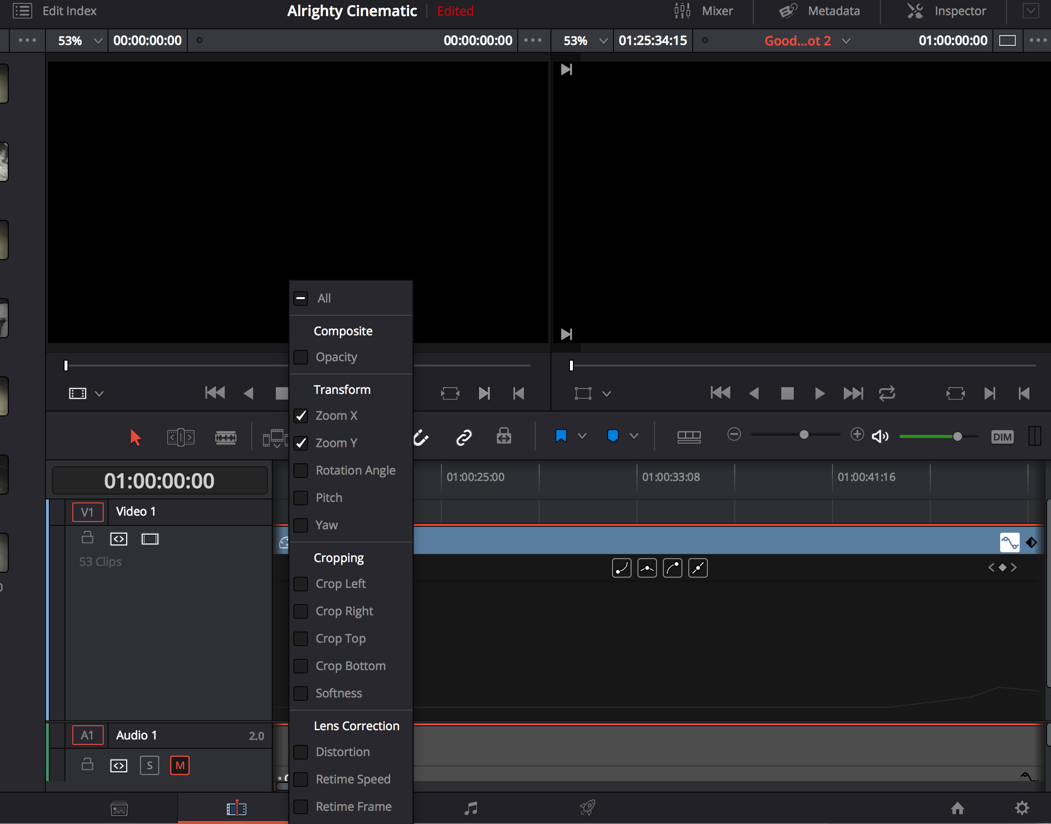The height and width of the screenshot is (824, 1051).
Task: Select Transform category in keyframe menu
Action: (343, 389)
